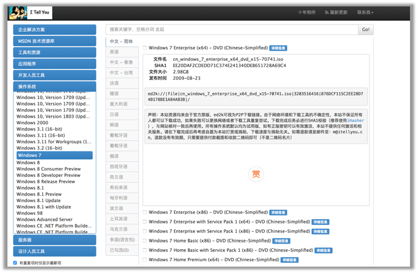Viewport: 418px width, 273px height.
Task: Expand the 企业解决方案 category
Action: pyautogui.click(x=54, y=30)
